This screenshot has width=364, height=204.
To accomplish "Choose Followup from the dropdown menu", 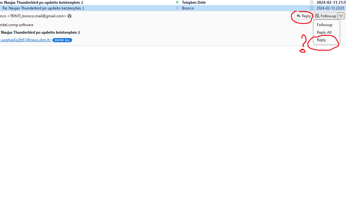I will pyautogui.click(x=325, y=25).
